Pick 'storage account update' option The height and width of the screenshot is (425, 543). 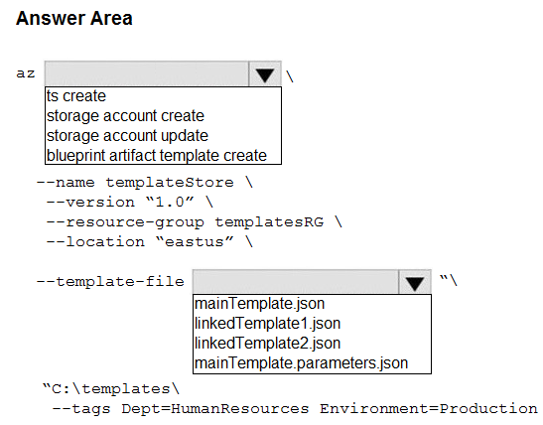tap(127, 135)
